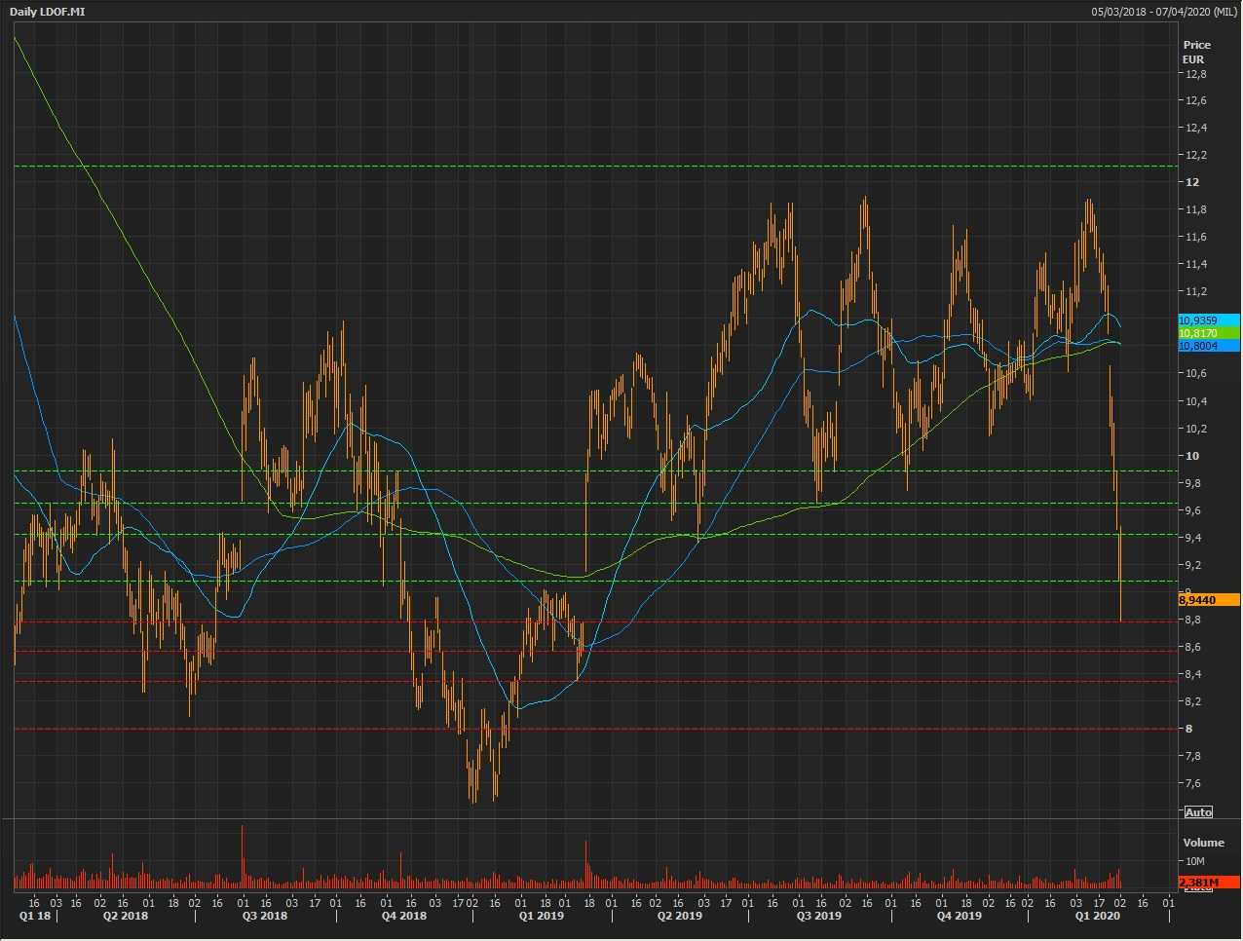Click the Price EUR axis header
The height and width of the screenshot is (941, 1243).
(x=1196, y=52)
